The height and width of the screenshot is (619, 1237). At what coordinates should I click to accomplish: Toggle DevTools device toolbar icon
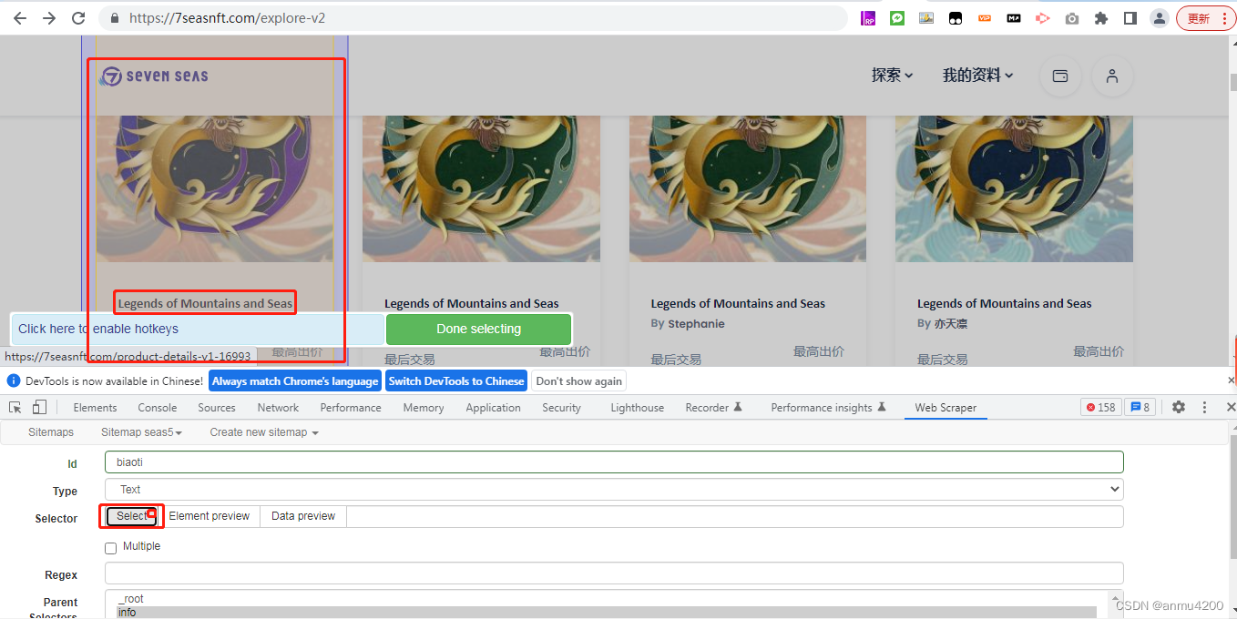pyautogui.click(x=39, y=407)
